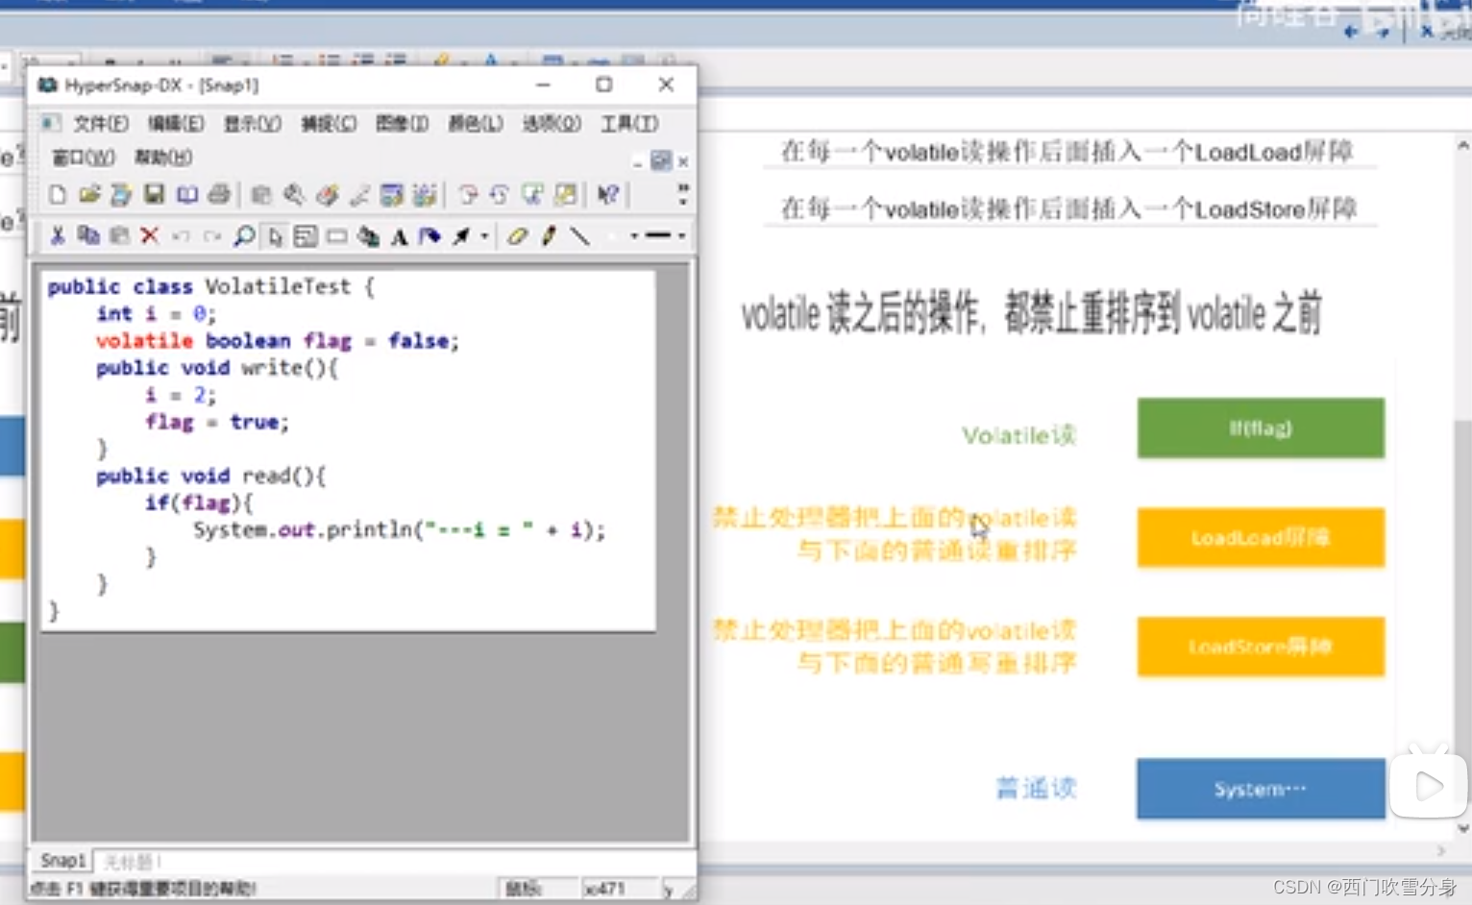Expand the toolbar overflow chevron
1472x905 pixels.
(x=683, y=194)
